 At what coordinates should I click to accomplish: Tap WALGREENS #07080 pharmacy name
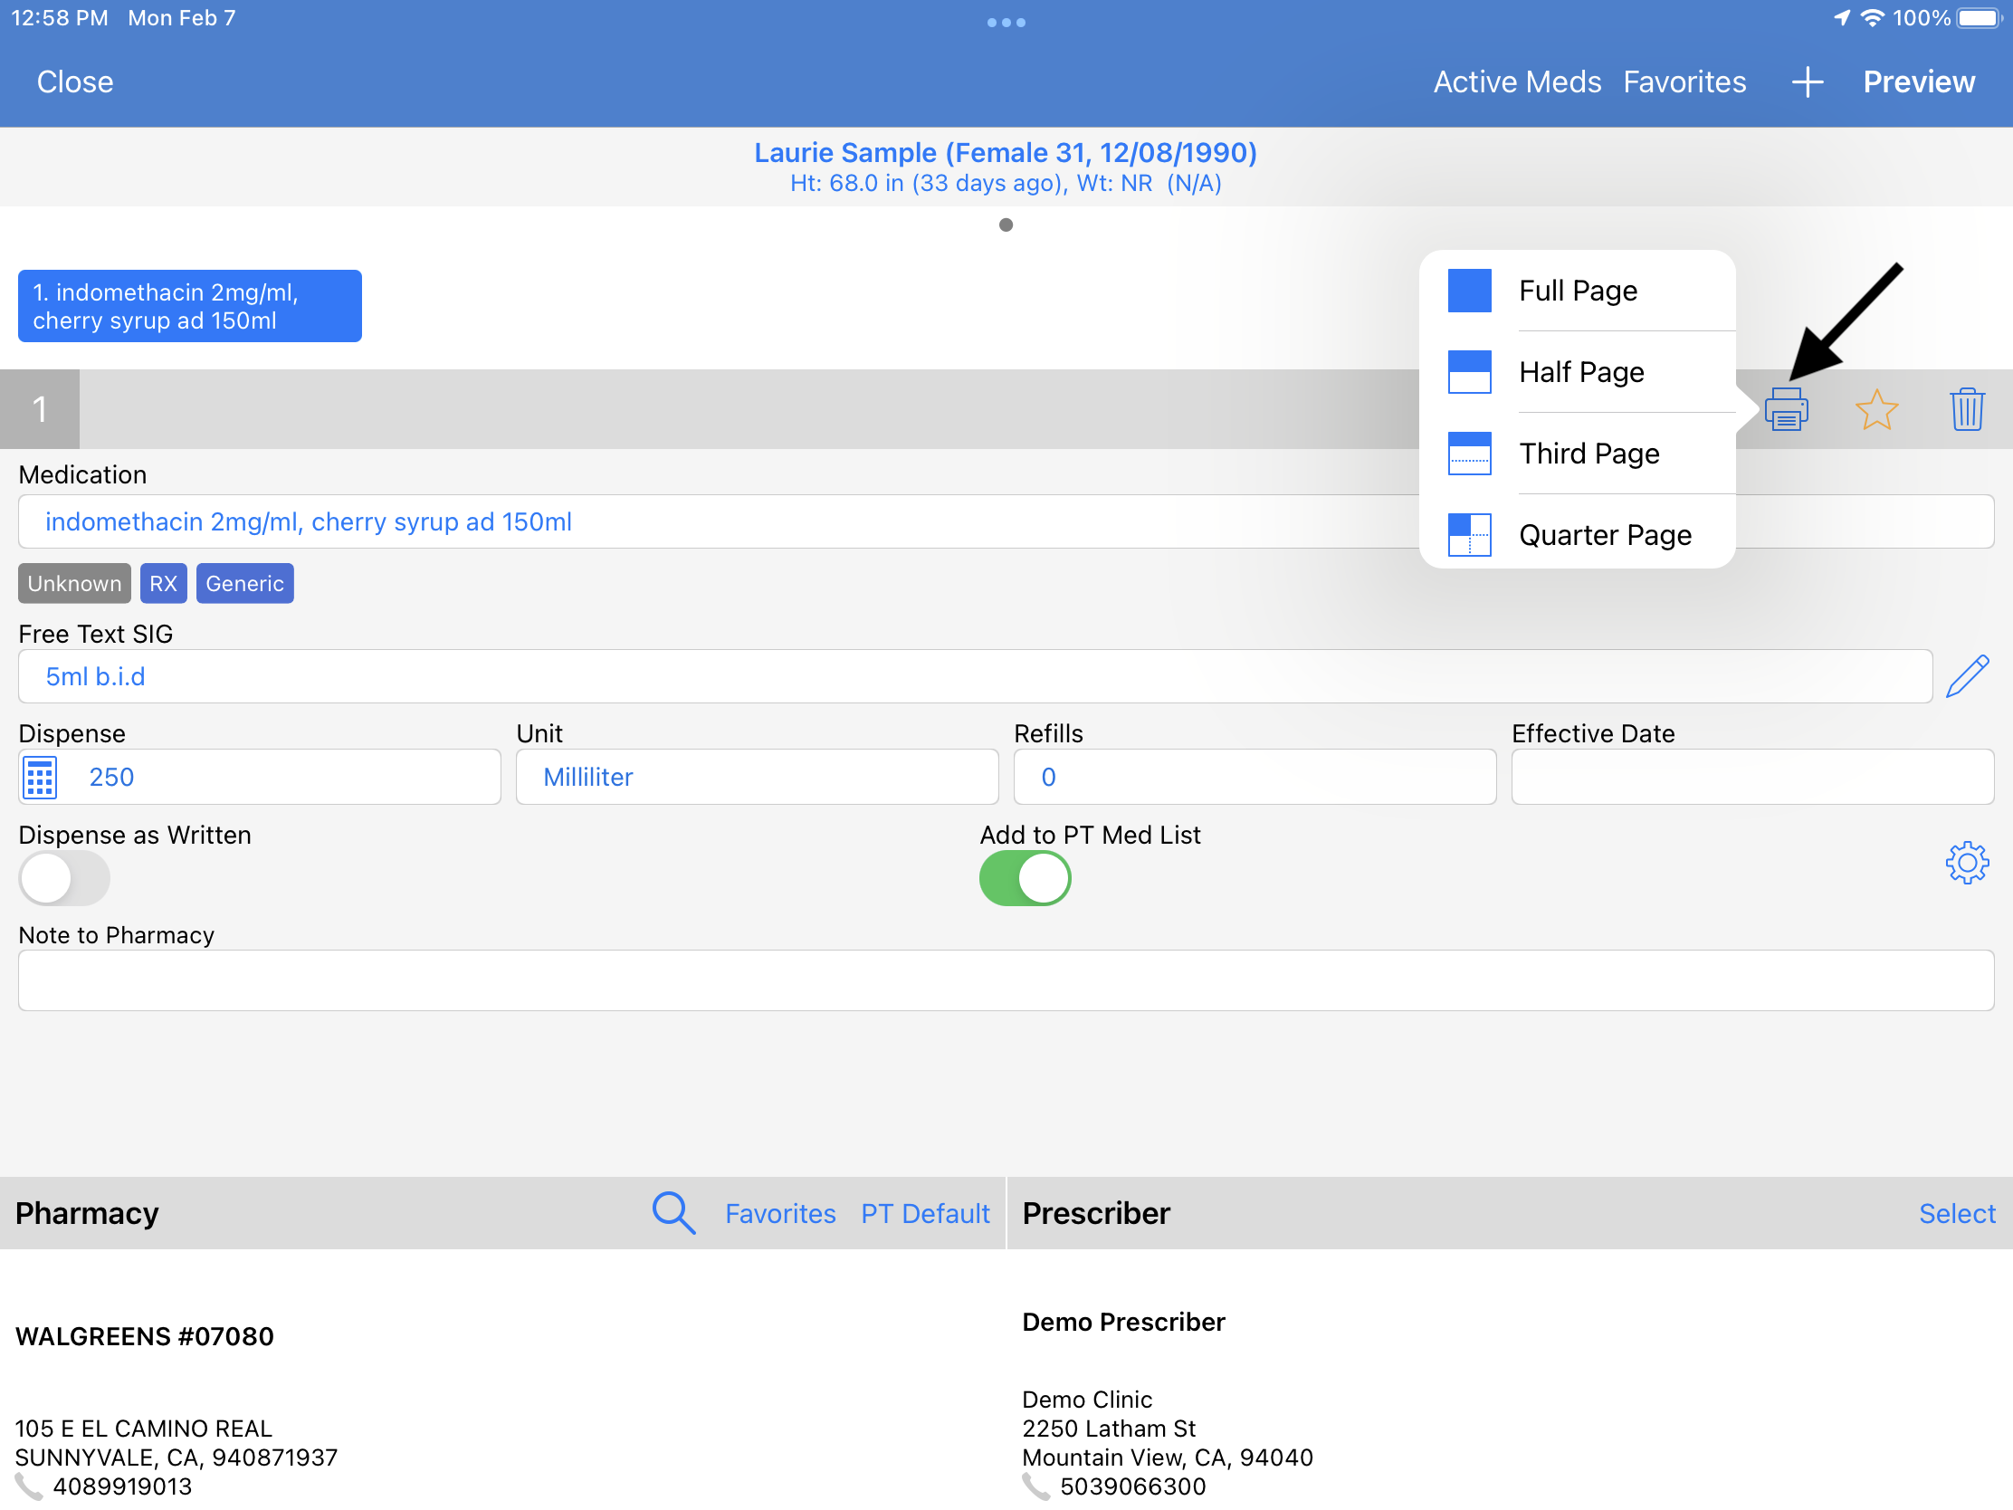(x=145, y=1336)
